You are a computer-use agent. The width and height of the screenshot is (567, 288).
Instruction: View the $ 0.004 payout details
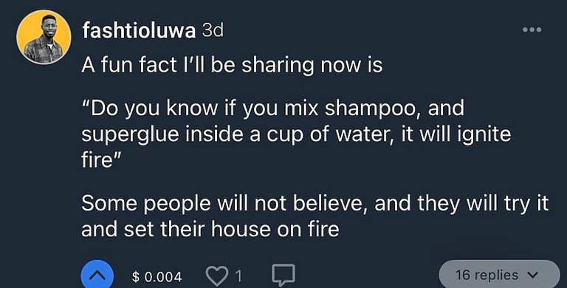pyautogui.click(x=157, y=277)
